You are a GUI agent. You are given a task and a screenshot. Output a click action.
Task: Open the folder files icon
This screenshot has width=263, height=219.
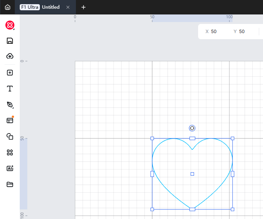pyautogui.click(x=10, y=184)
